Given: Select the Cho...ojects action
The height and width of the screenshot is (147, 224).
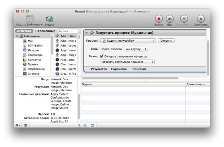Looking at the screenshot, I should tap(66, 69).
